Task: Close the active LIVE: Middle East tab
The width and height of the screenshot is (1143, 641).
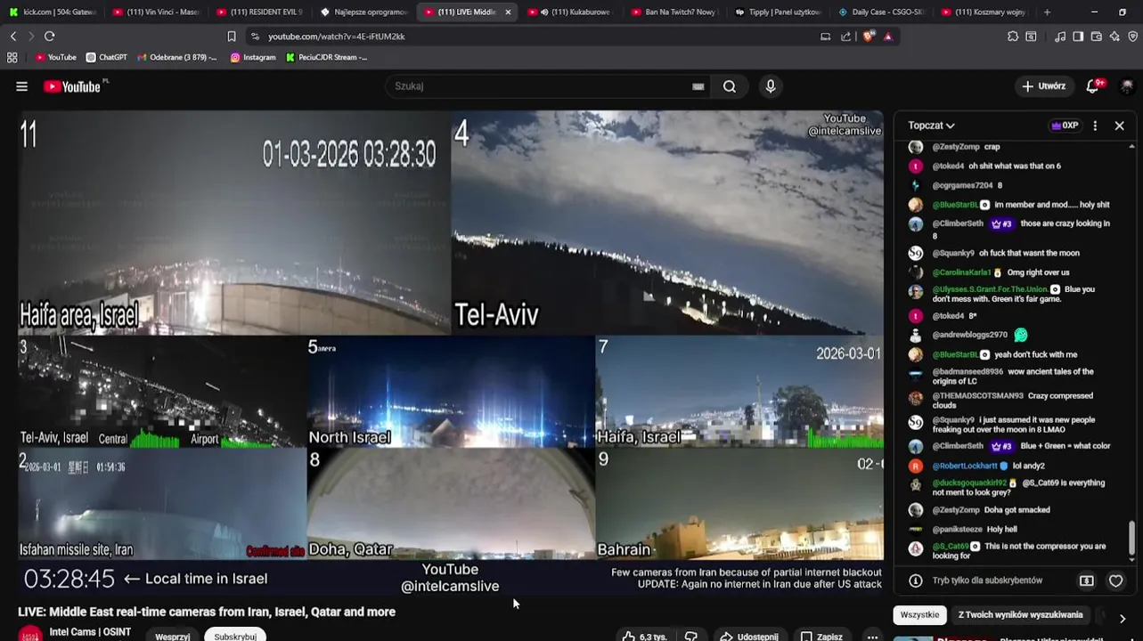Action: (x=508, y=12)
